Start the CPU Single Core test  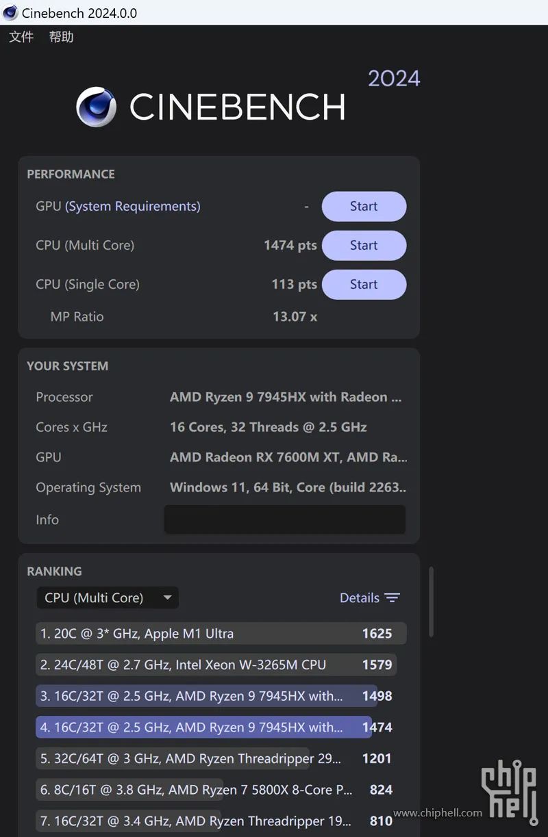pyautogui.click(x=364, y=285)
